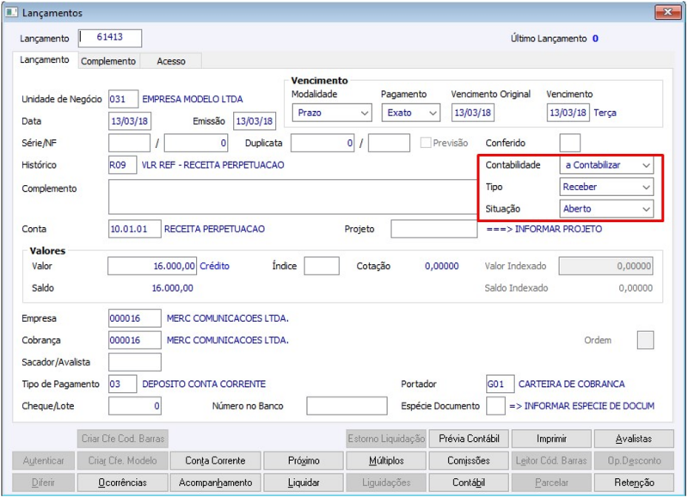688x498 pixels.
Task: Open the Modalidade Prazo dropdown
Action: 332,113
